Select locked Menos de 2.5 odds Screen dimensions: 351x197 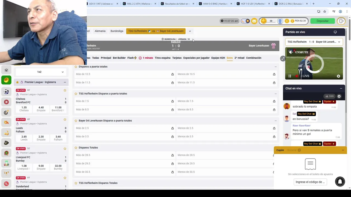click(227, 128)
